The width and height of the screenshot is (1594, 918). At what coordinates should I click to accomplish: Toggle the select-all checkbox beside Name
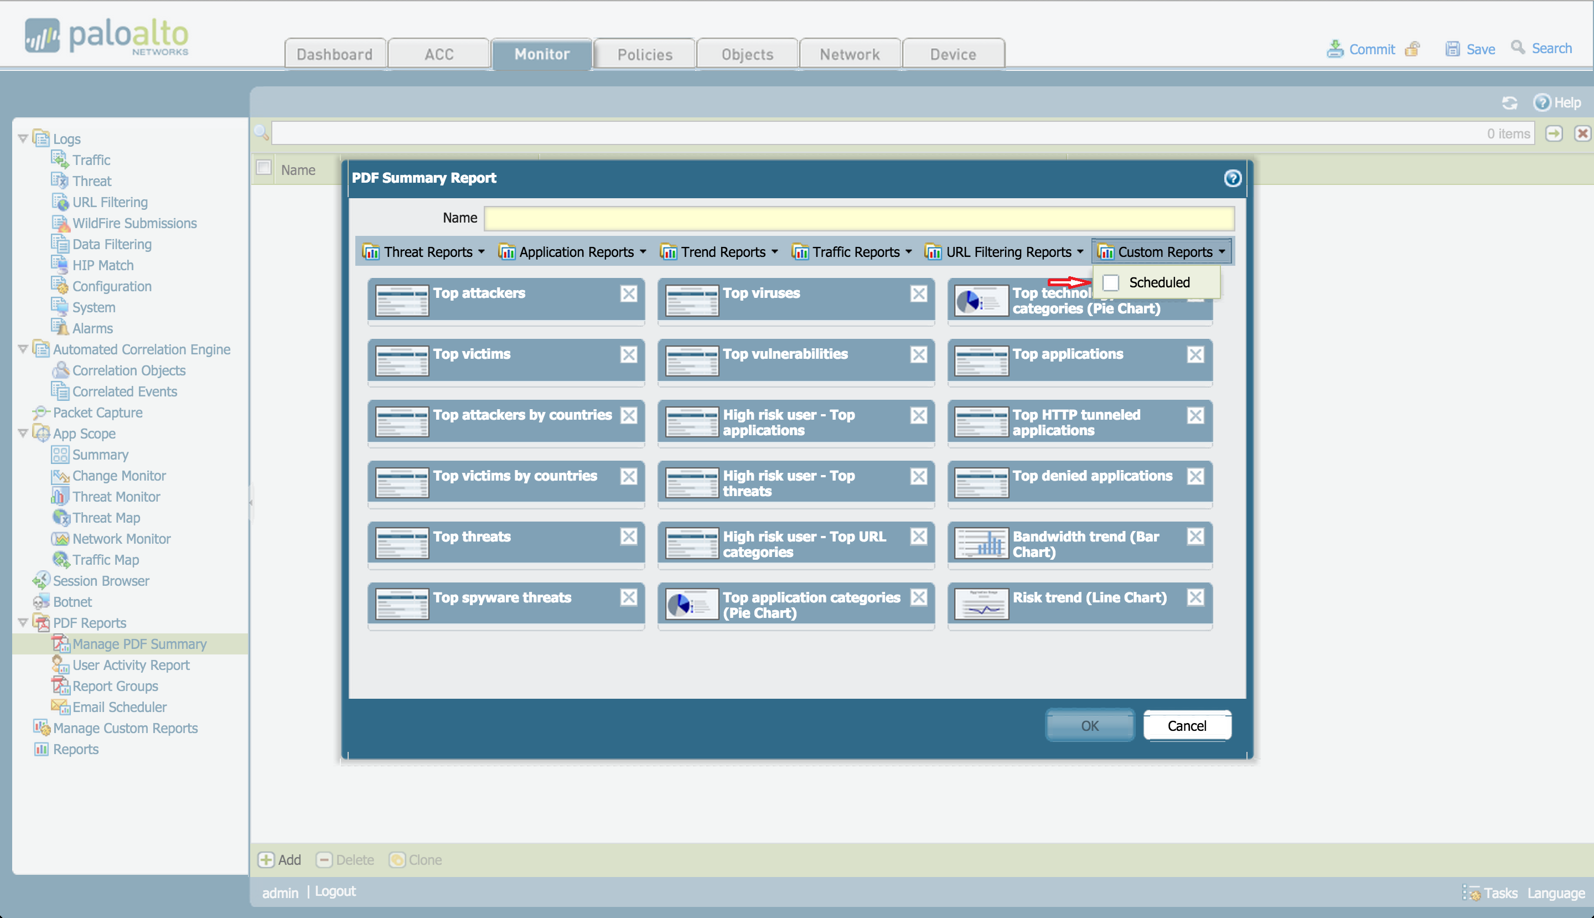(264, 168)
